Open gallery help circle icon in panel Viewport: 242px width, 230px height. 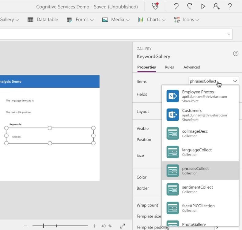pos(236,54)
